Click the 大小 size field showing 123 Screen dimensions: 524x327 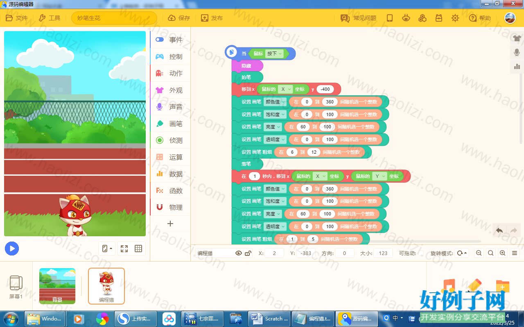[x=383, y=253]
